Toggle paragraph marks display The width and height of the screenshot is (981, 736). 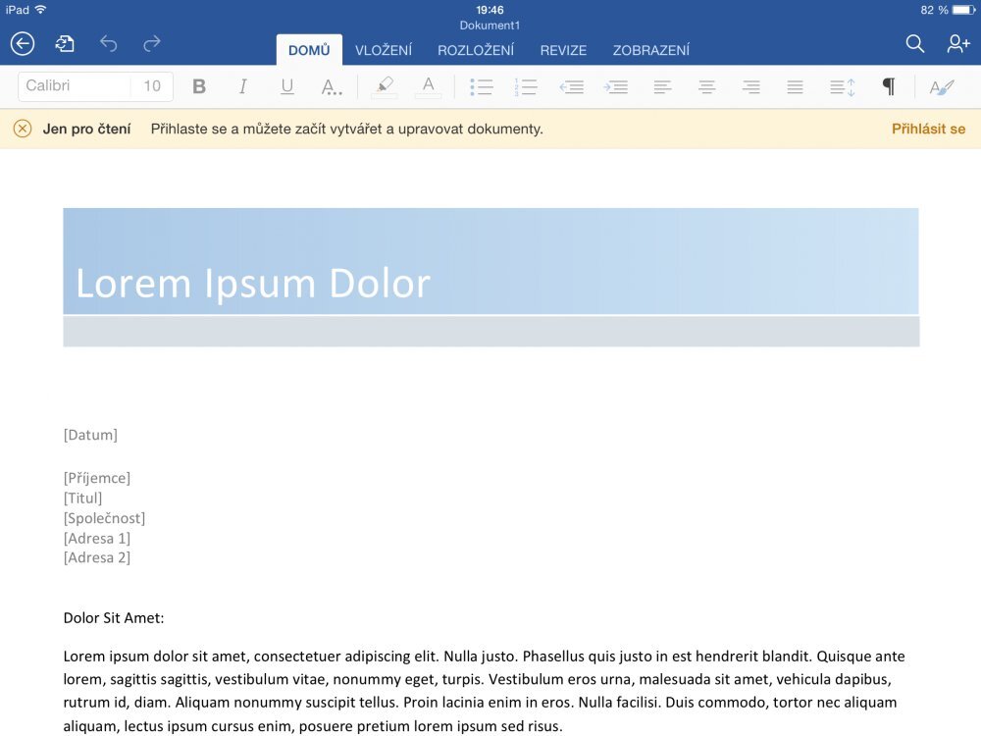pyautogui.click(x=890, y=86)
